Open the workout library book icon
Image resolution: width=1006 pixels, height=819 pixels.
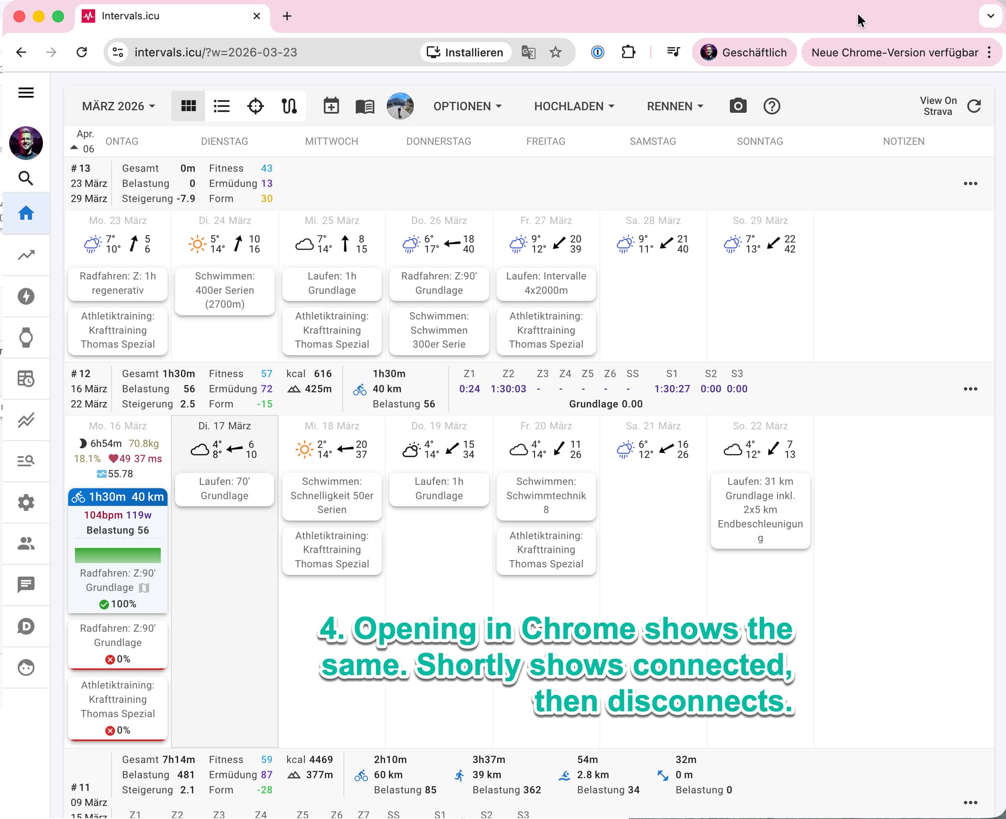point(365,106)
